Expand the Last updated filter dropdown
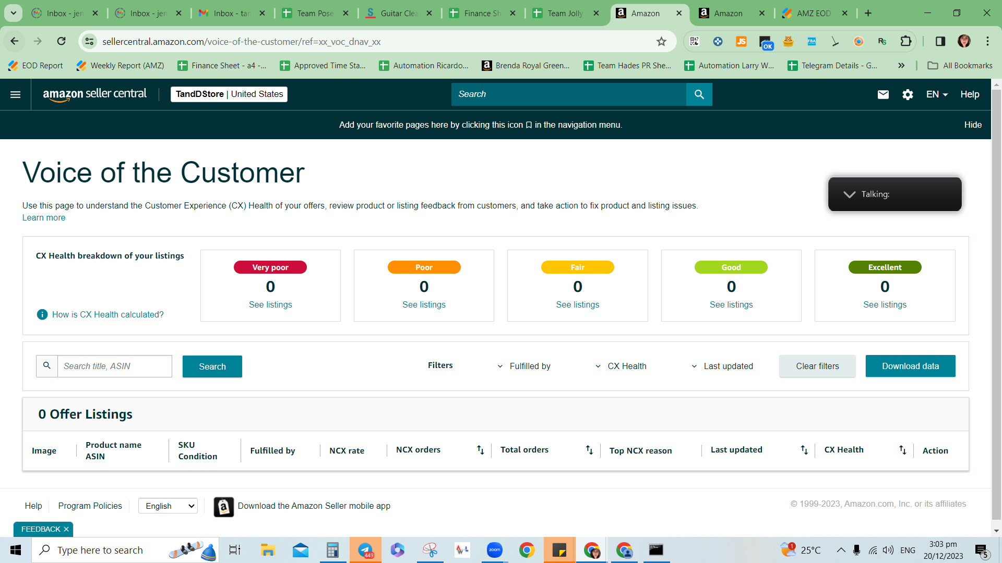1002x563 pixels. pyautogui.click(x=722, y=366)
